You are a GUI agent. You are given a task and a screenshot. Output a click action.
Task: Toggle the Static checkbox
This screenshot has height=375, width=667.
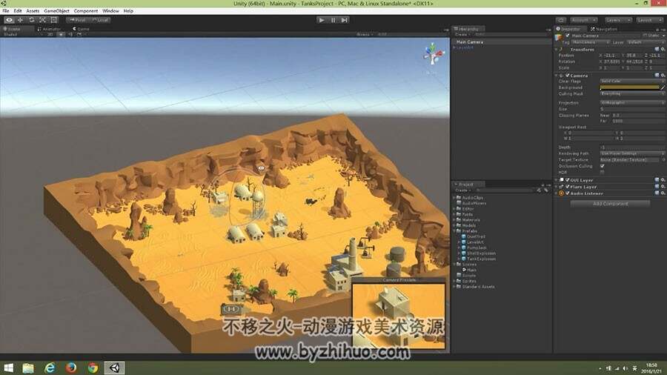click(645, 36)
